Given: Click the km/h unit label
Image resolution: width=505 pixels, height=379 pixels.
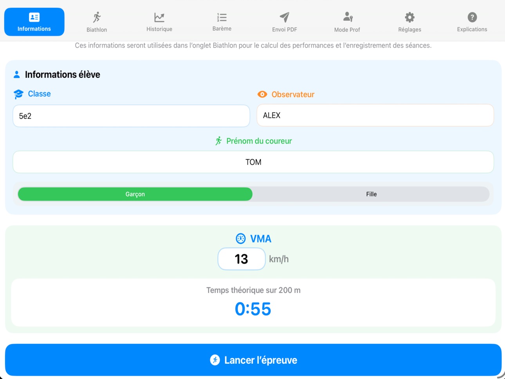Looking at the screenshot, I should tap(279, 259).
